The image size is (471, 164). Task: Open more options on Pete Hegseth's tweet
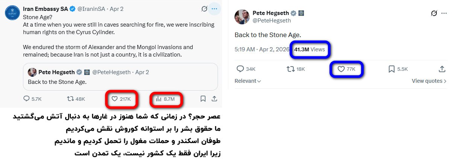(x=444, y=13)
